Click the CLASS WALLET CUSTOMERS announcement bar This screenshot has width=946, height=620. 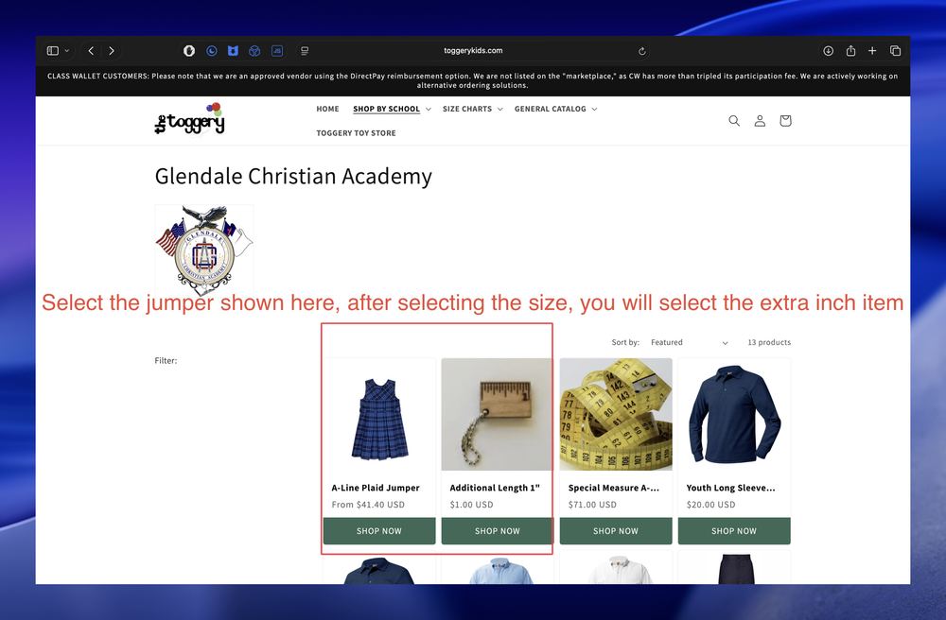click(x=473, y=80)
